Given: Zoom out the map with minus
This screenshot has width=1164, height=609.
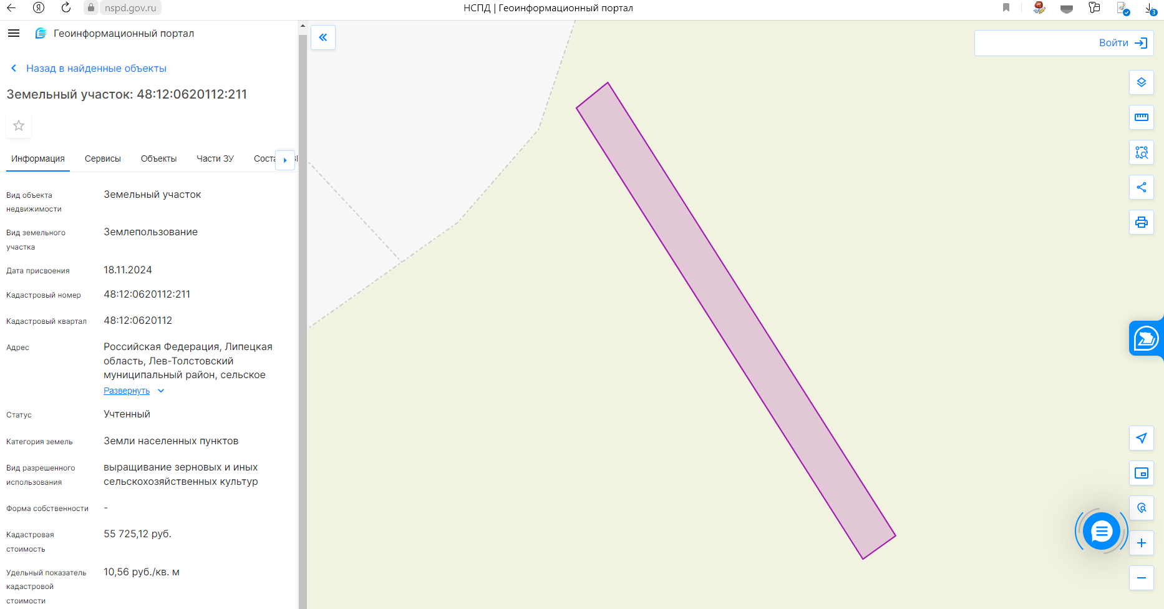Looking at the screenshot, I should pos(1141,578).
